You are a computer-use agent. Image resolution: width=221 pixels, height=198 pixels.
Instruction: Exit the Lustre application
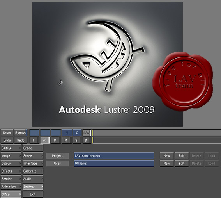pyautogui.click(x=33, y=194)
